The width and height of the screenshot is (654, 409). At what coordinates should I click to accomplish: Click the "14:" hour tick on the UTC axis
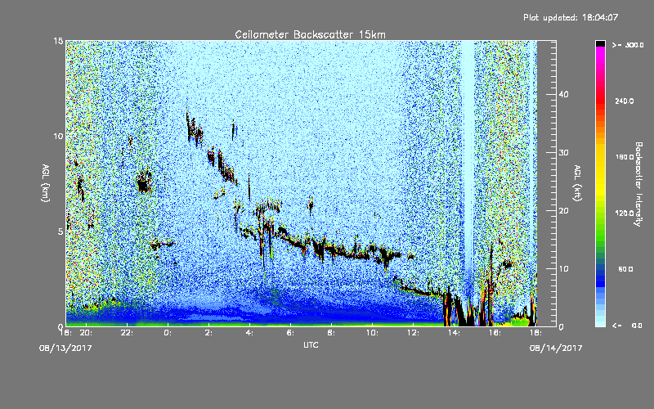click(454, 333)
